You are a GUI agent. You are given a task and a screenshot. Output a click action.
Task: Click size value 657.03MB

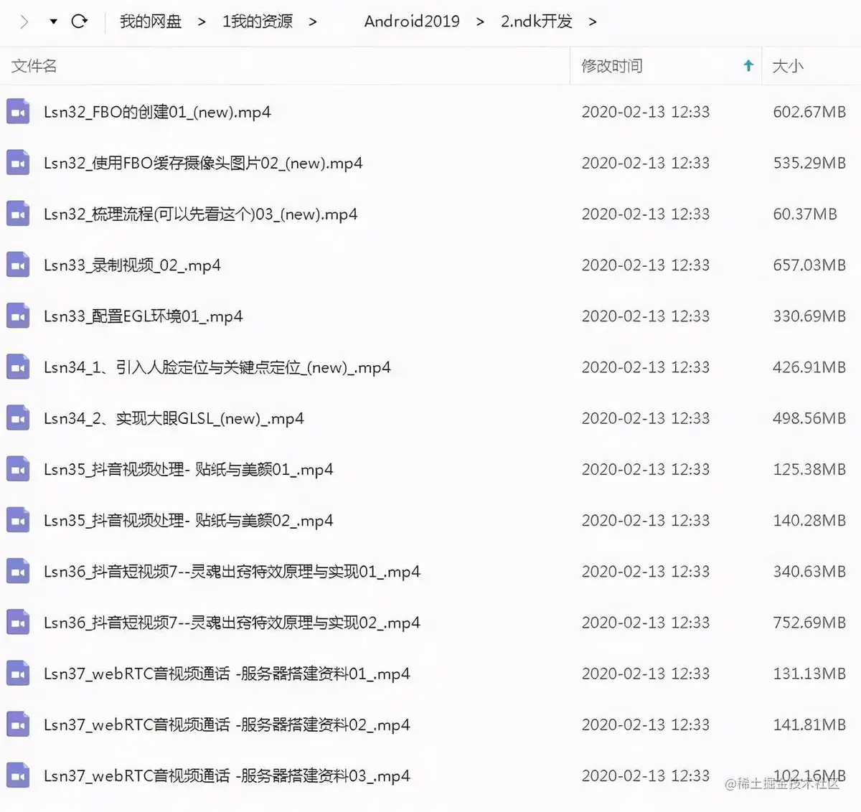809,265
